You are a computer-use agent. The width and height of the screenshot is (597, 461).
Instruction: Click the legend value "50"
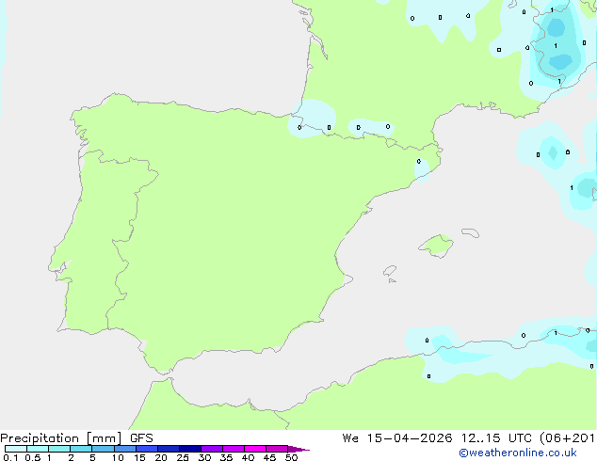point(291,457)
